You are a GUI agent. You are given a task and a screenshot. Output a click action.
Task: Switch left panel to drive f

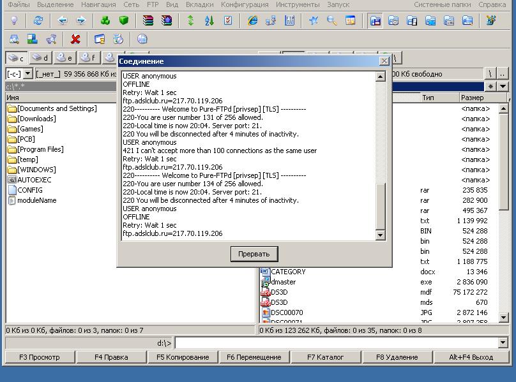click(x=89, y=58)
